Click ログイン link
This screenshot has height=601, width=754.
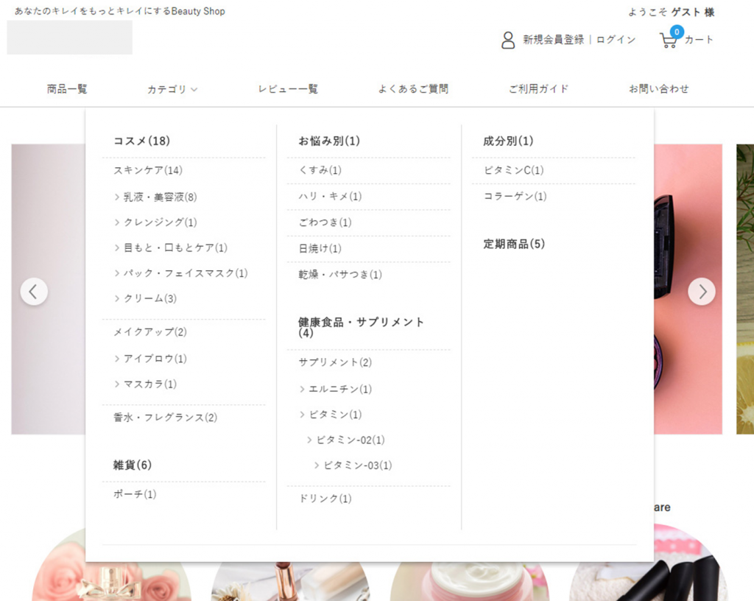pyautogui.click(x=616, y=40)
